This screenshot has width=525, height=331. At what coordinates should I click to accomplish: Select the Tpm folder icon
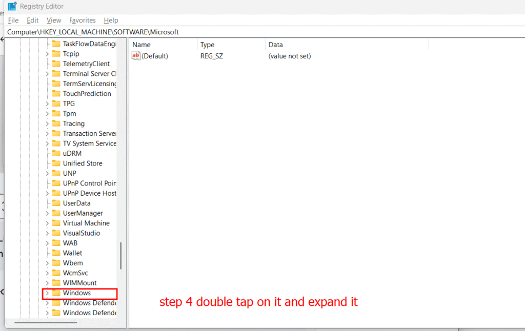pyautogui.click(x=56, y=113)
